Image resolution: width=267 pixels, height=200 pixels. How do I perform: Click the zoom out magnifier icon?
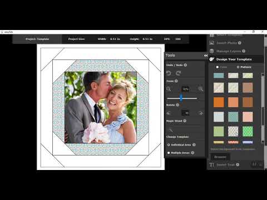(169, 89)
